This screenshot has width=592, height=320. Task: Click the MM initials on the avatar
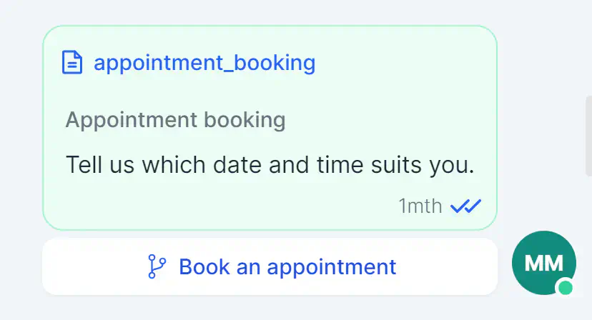pyautogui.click(x=543, y=263)
